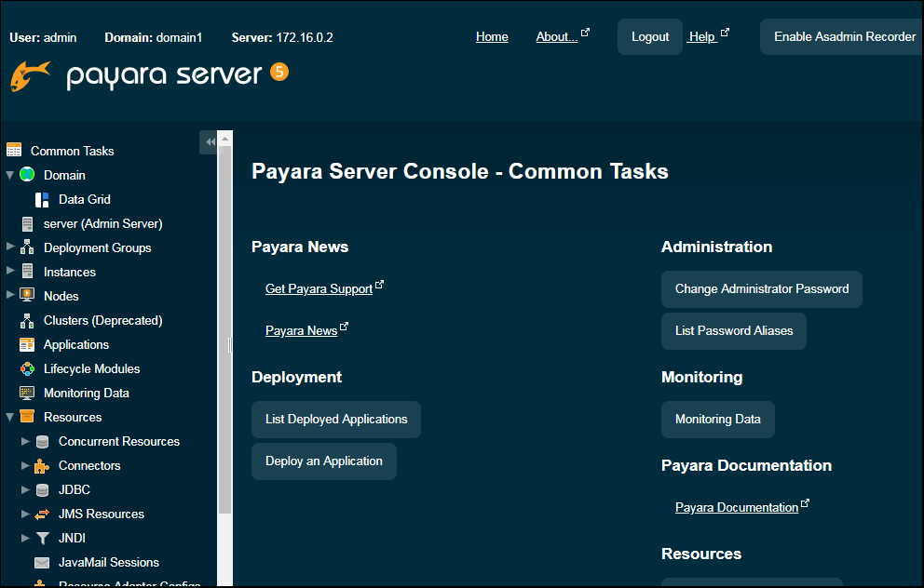Viewport: 924px width, 588px height.
Task: Open the Home link in header
Action: [492, 37]
